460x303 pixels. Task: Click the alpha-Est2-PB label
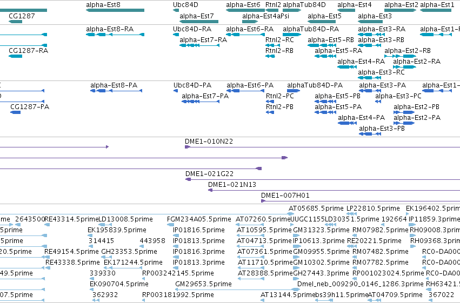tap(416, 107)
